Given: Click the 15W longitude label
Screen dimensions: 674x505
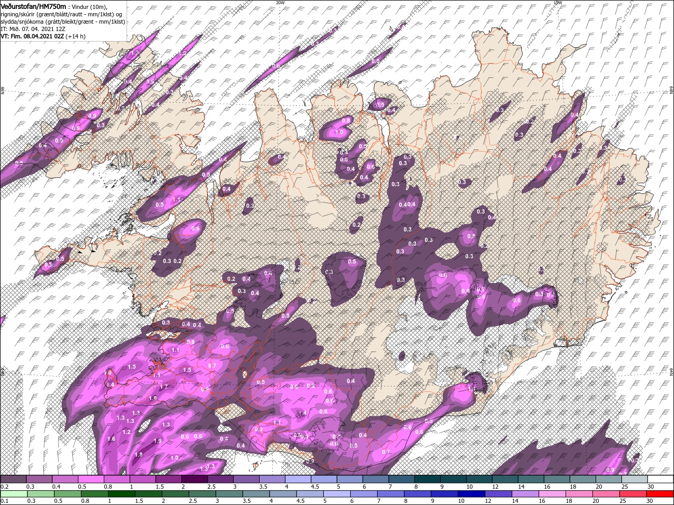Looking at the screenshot, I should pos(557,3).
